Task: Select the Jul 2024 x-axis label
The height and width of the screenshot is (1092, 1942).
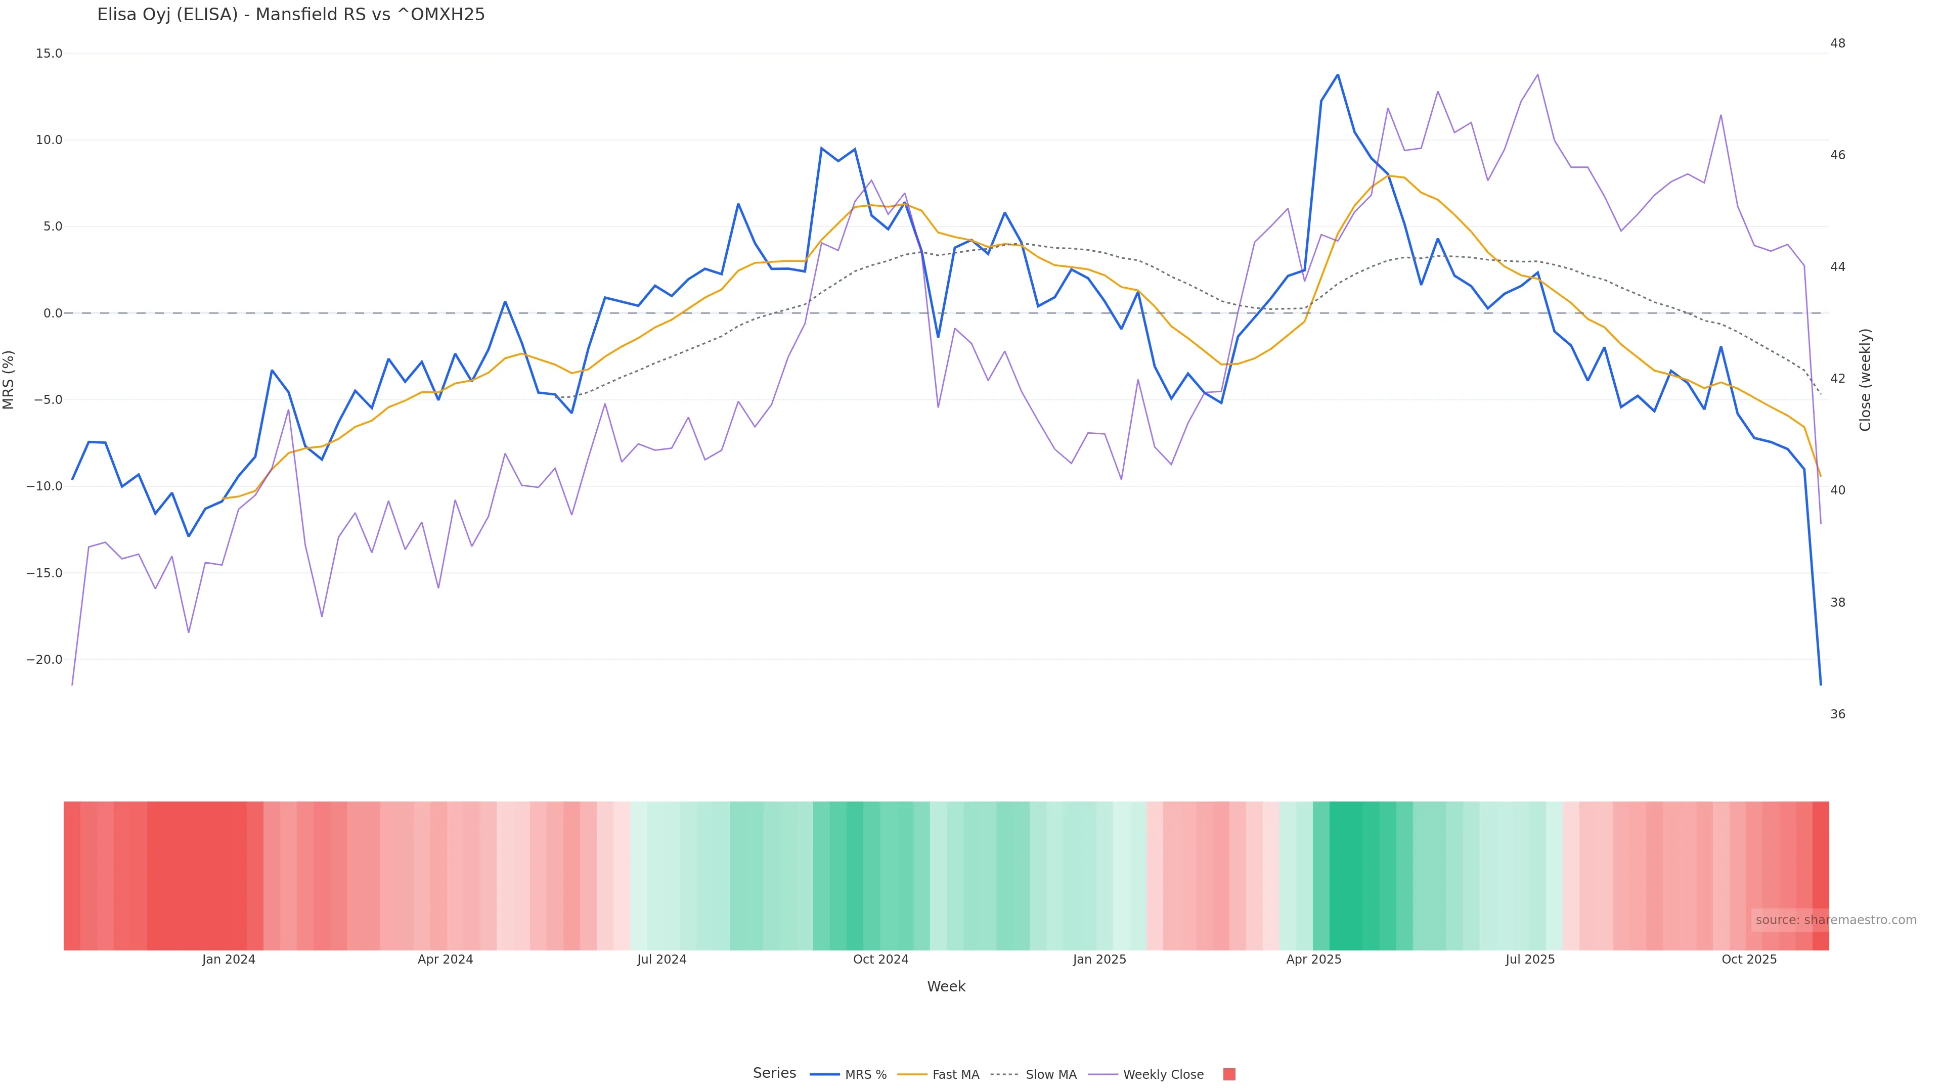Action: pos(661,960)
